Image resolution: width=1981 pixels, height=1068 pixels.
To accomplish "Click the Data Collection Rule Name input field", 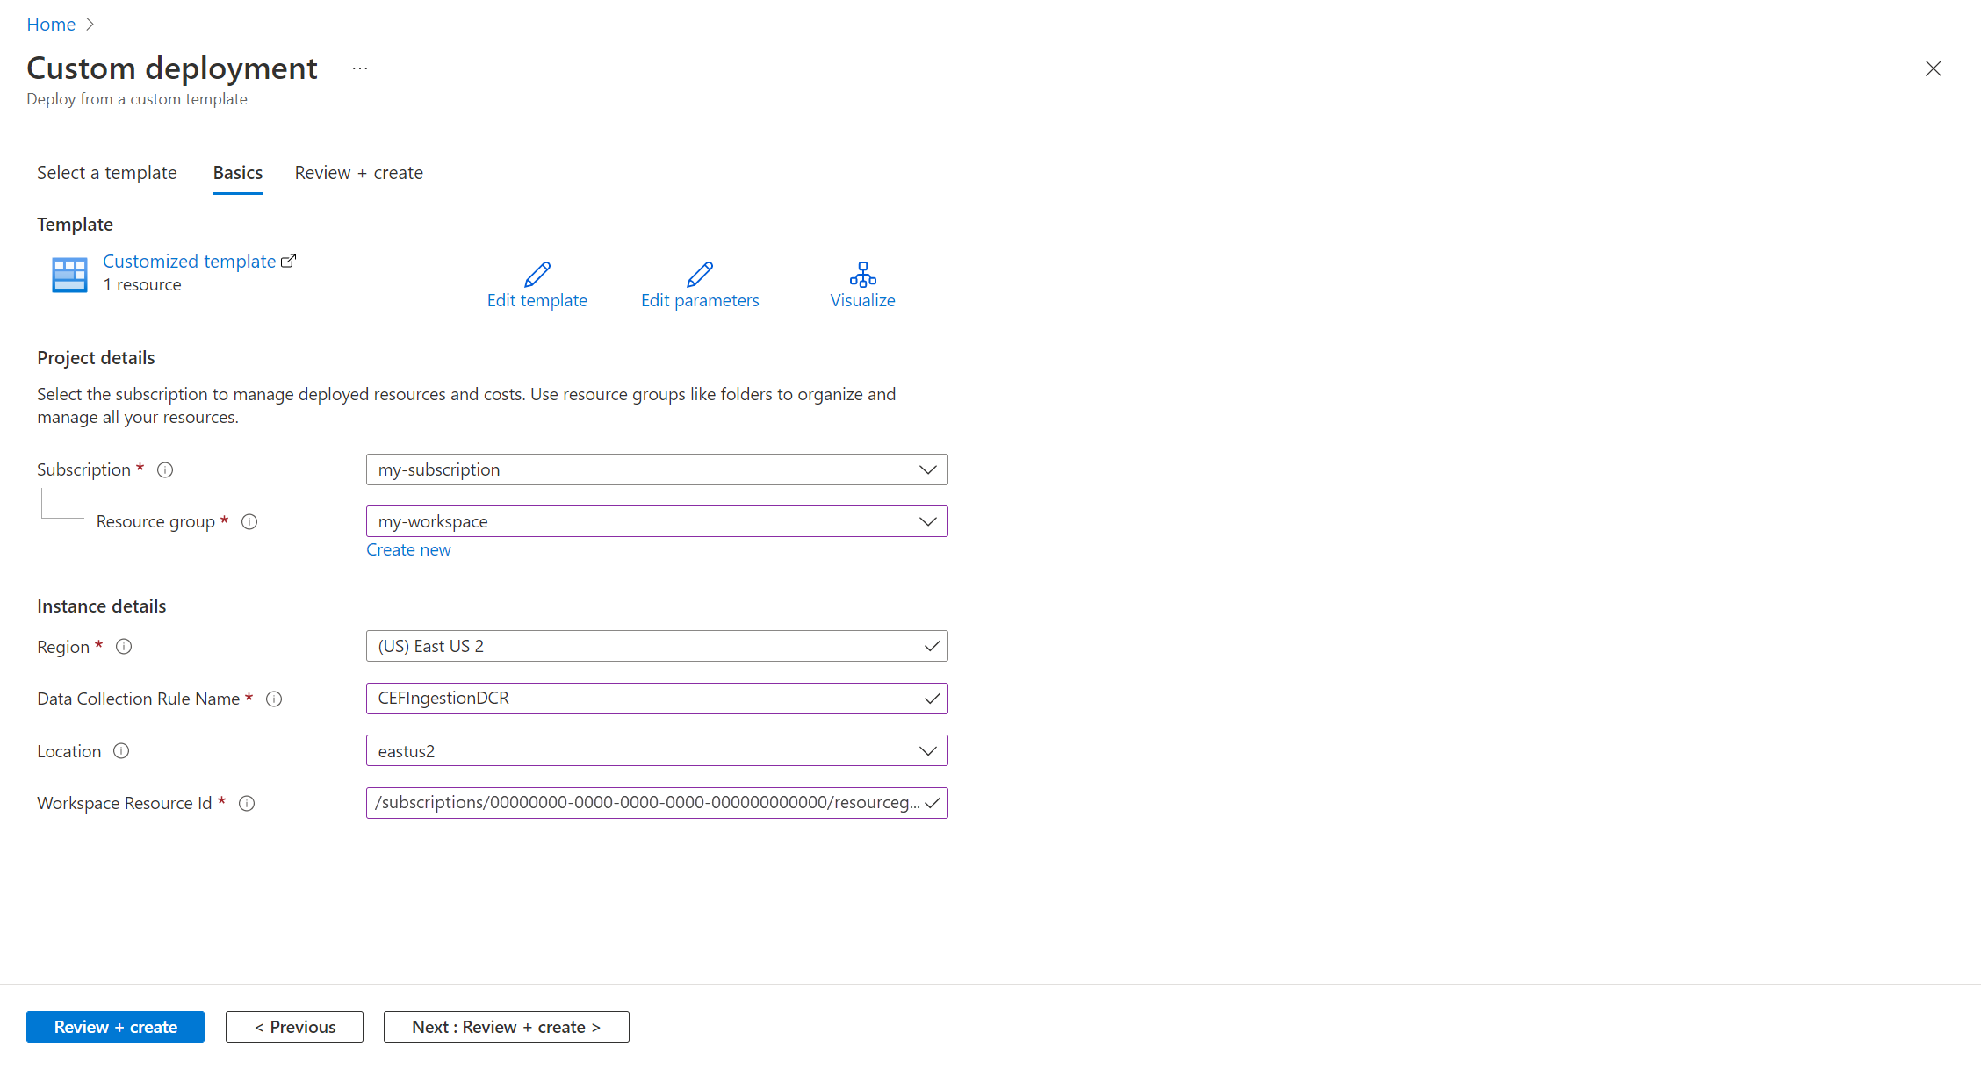I will (645, 699).
